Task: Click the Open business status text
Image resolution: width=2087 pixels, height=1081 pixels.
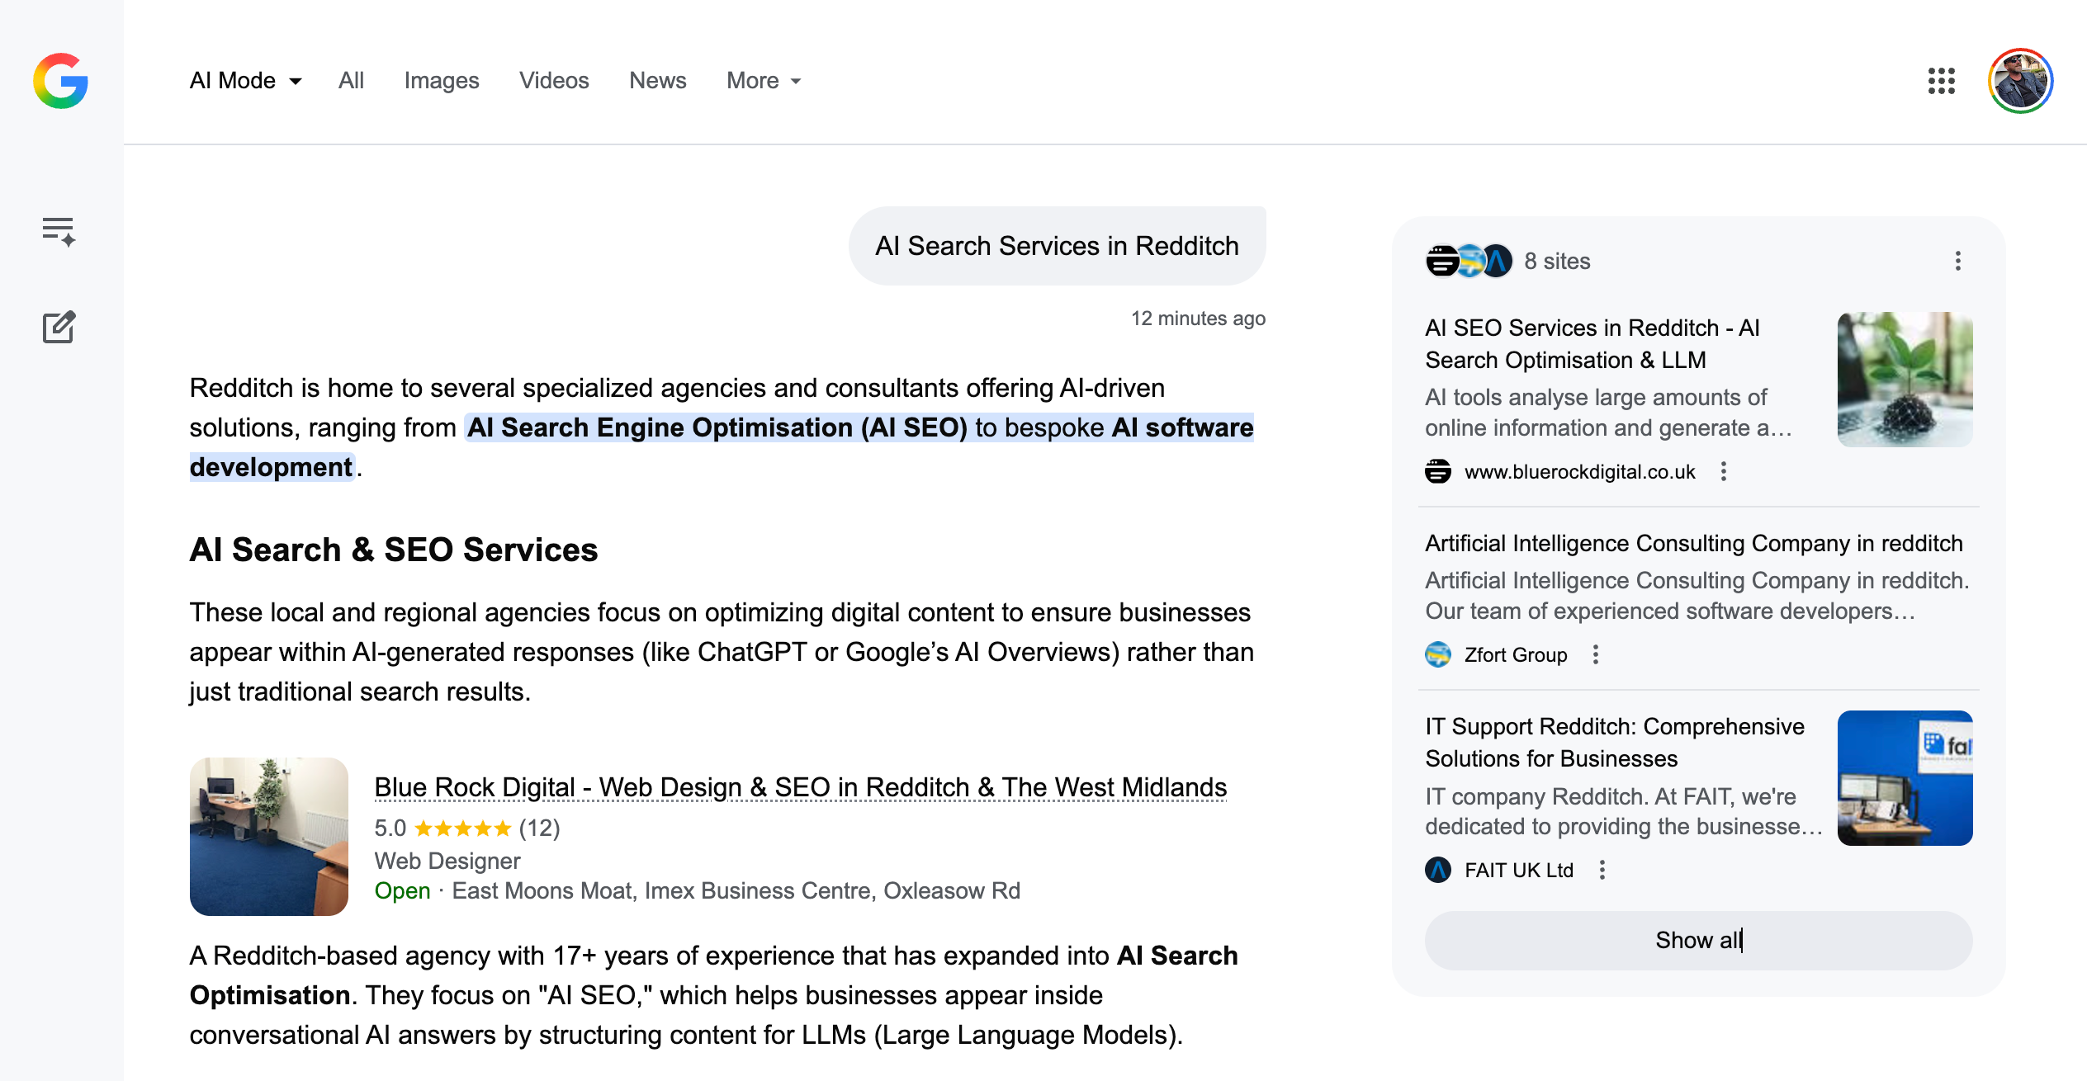Action: click(x=402, y=890)
